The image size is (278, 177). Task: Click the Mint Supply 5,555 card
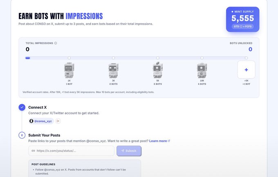[242, 19]
